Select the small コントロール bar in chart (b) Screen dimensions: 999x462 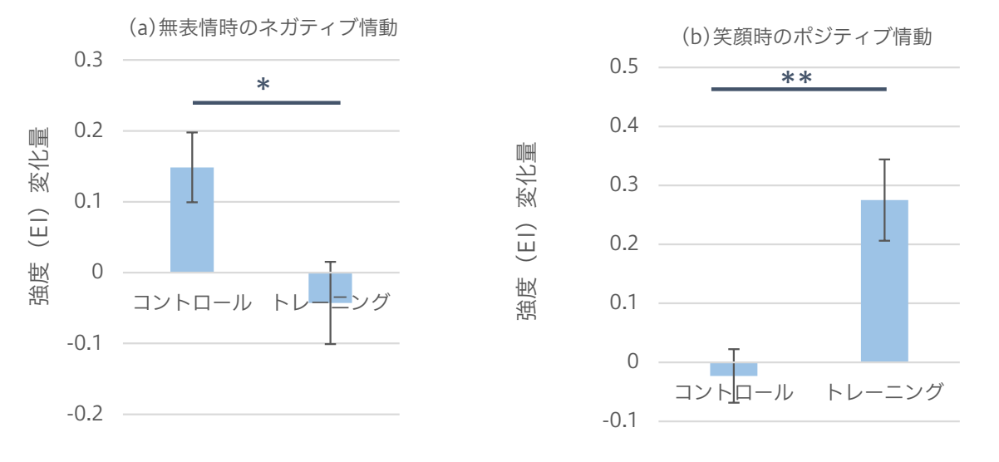pos(734,369)
